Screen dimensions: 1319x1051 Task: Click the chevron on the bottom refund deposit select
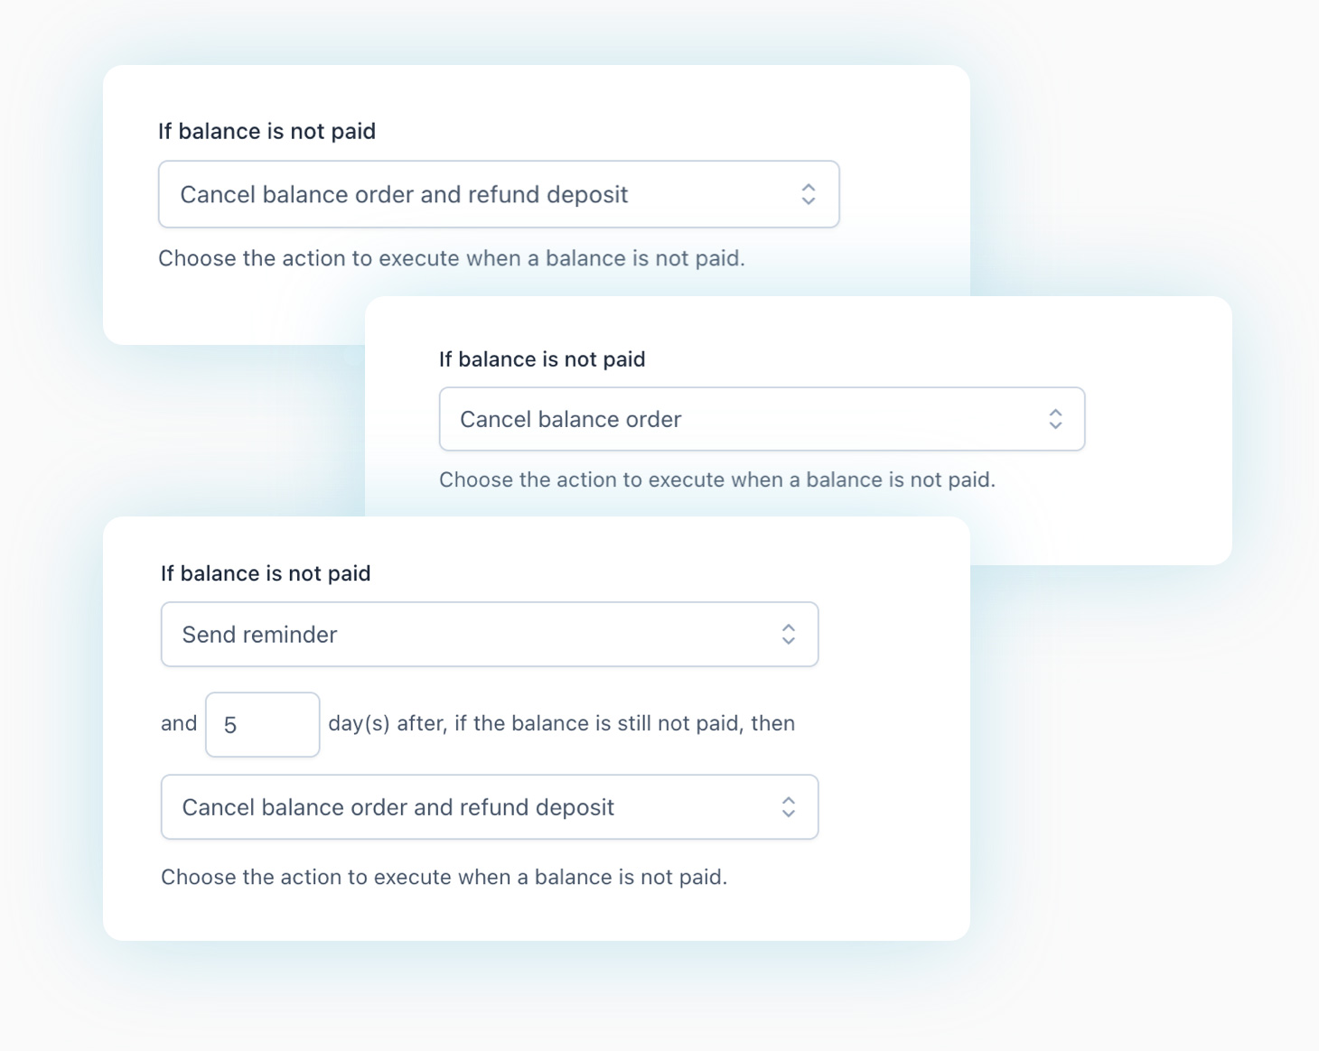(788, 806)
